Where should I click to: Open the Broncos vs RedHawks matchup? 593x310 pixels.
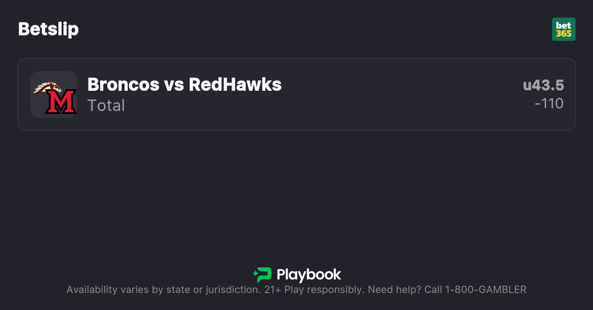pyautogui.click(x=185, y=84)
